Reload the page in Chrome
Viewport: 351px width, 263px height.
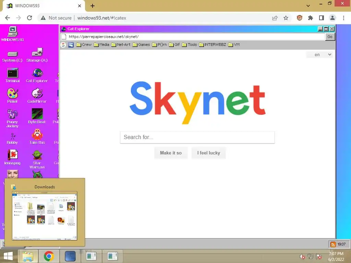[29, 18]
